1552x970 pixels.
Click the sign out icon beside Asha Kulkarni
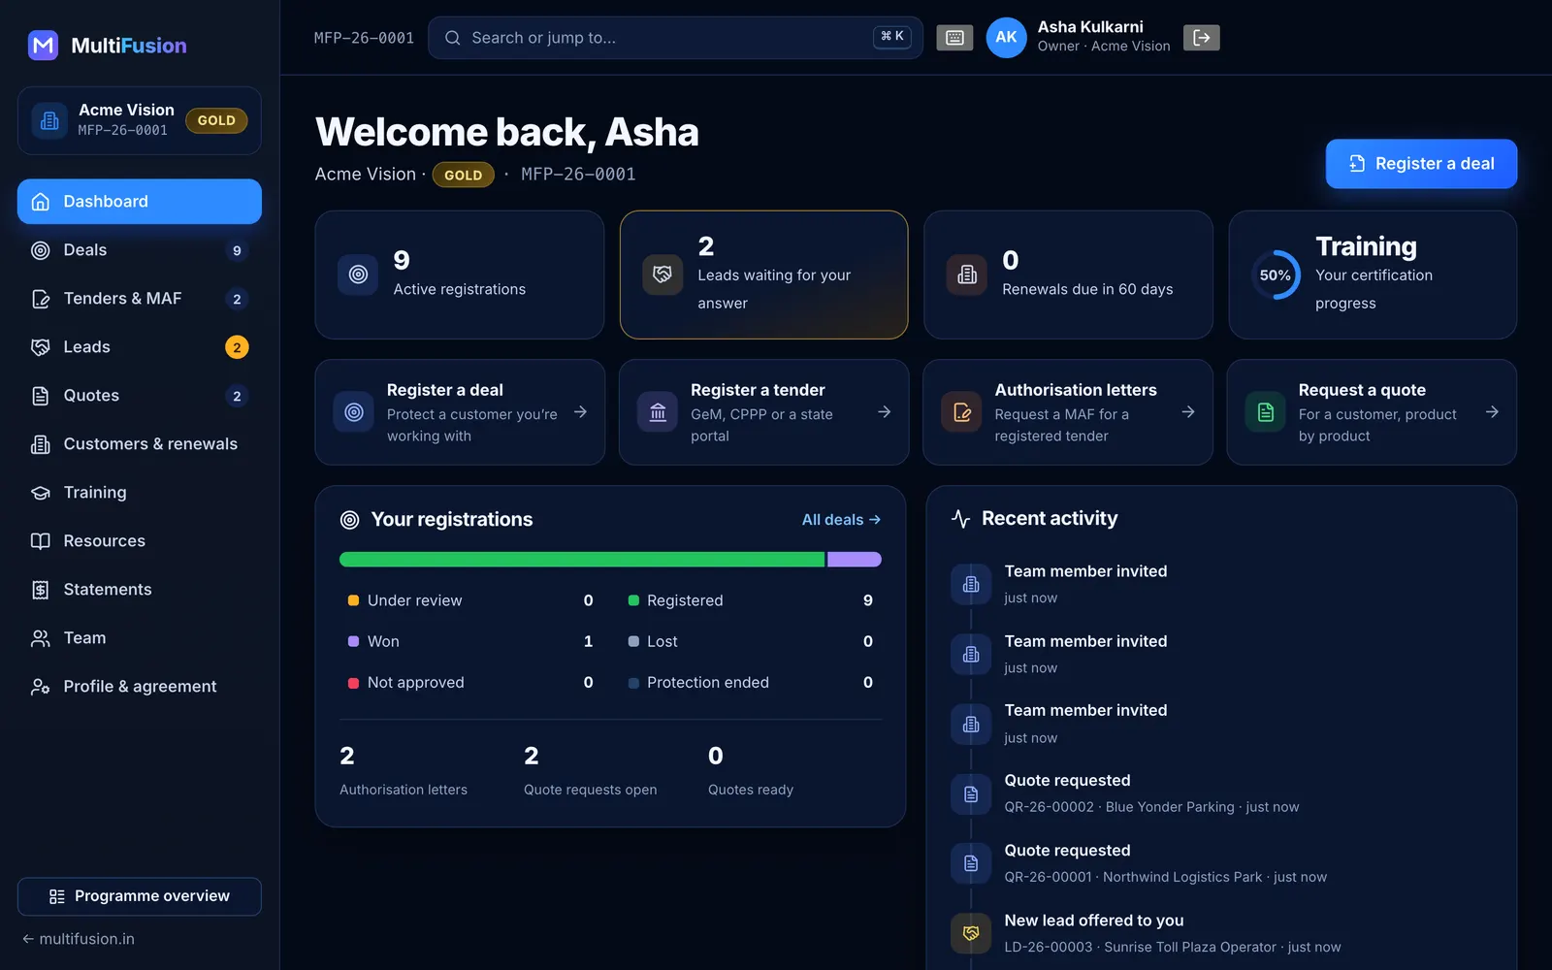point(1202,38)
